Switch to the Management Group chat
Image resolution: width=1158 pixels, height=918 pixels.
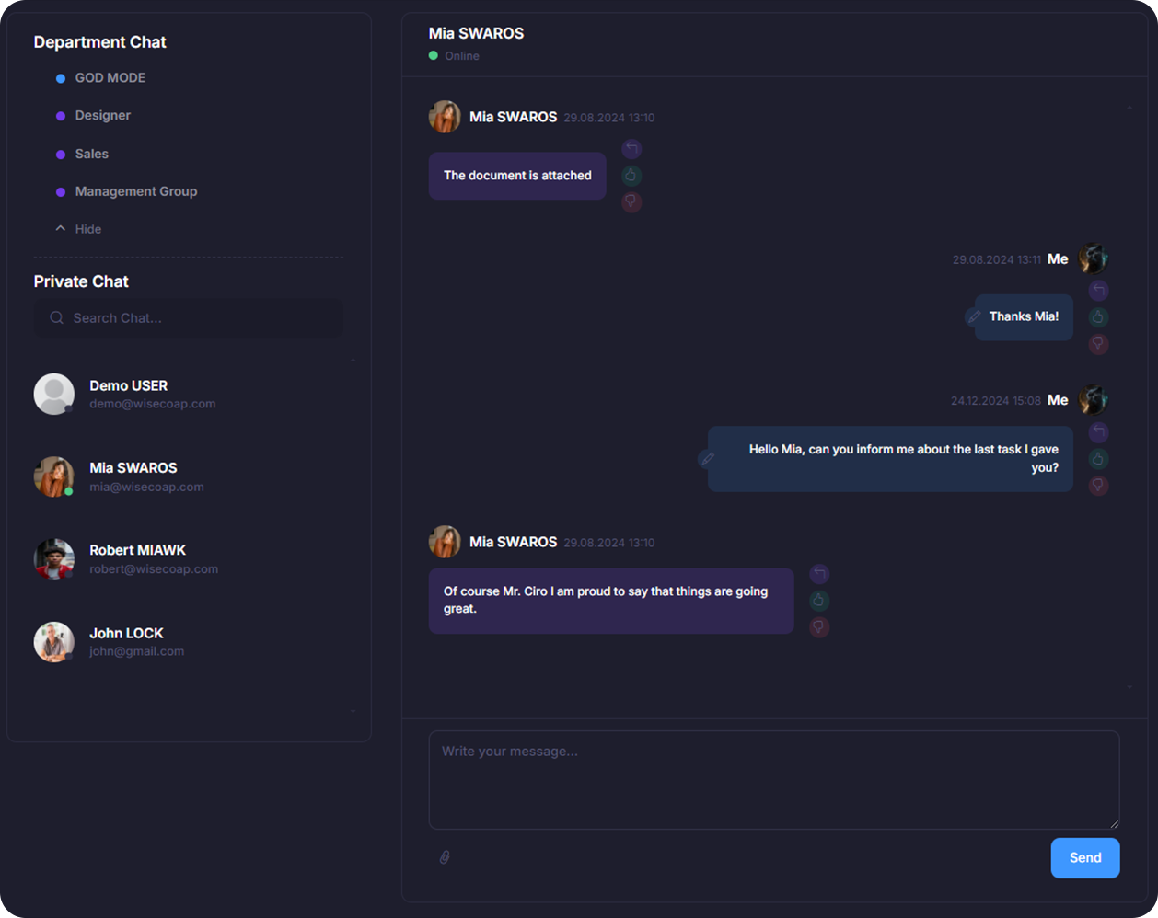click(135, 191)
